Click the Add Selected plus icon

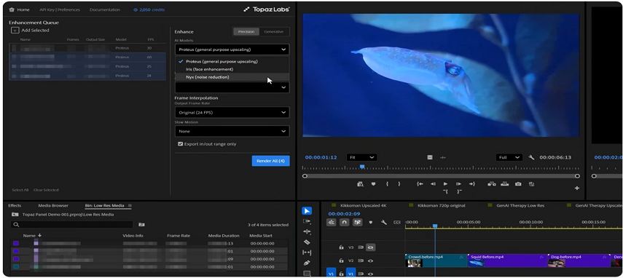click(15, 30)
